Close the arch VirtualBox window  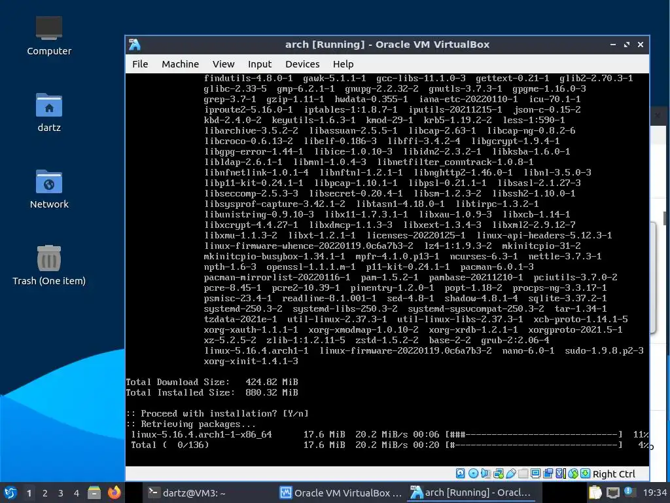click(x=641, y=45)
